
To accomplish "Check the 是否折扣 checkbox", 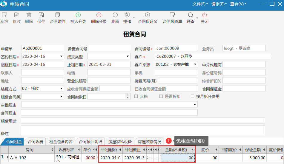I will click(x=161, y=96).
